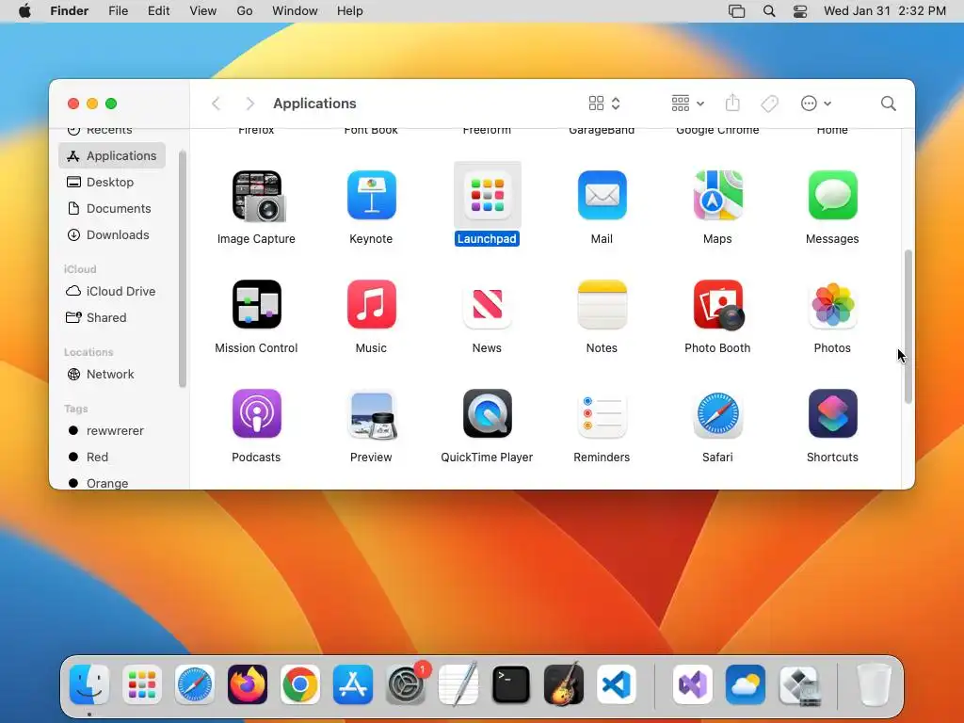Select the Launchpad icon in Applications
The height and width of the screenshot is (723, 964).
487,196
